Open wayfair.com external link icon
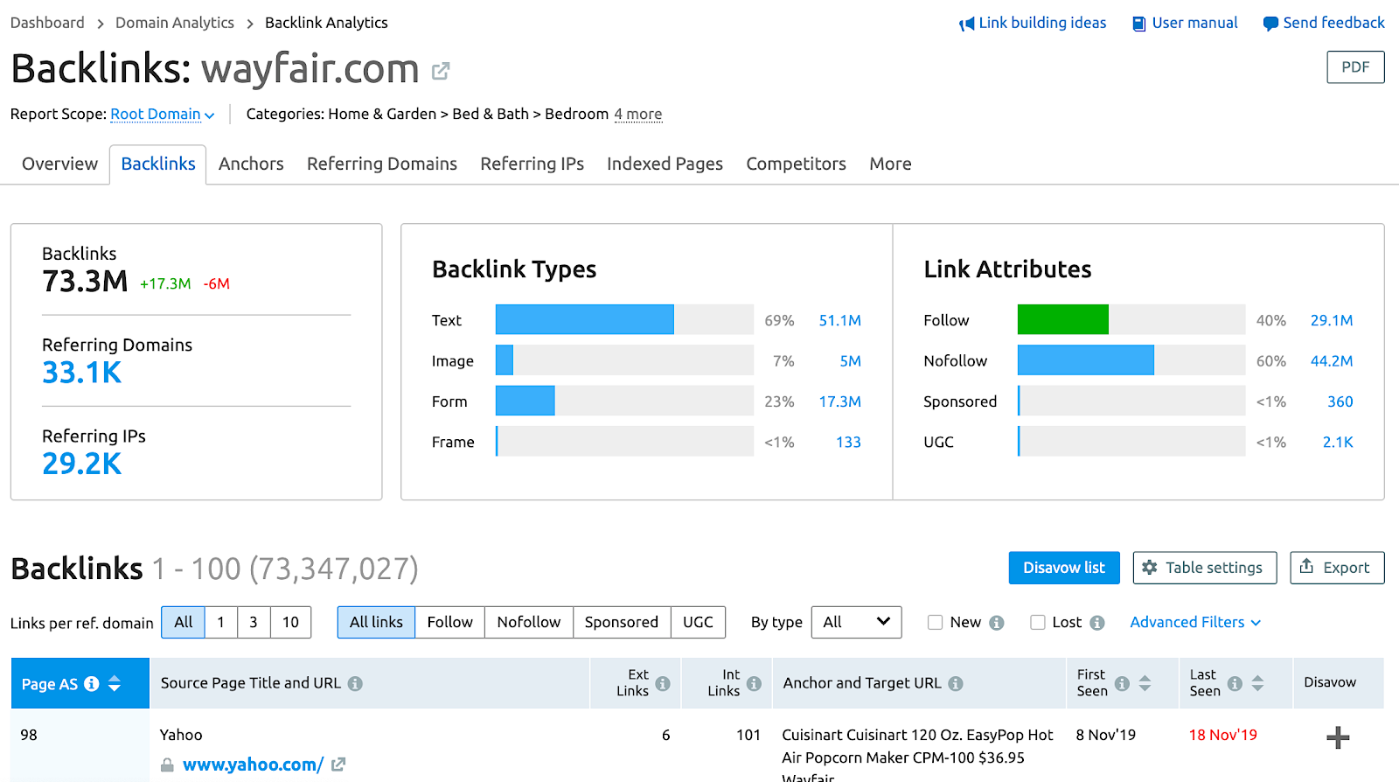The height and width of the screenshot is (782, 1399). pyautogui.click(x=441, y=71)
